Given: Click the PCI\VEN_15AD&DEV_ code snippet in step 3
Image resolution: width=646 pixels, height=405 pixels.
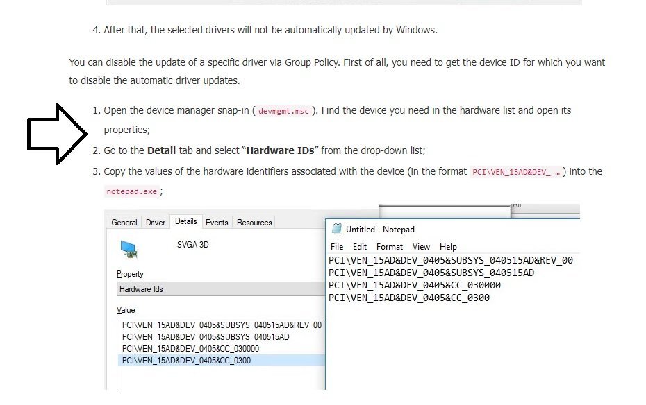Looking at the screenshot, I should click(516, 172).
